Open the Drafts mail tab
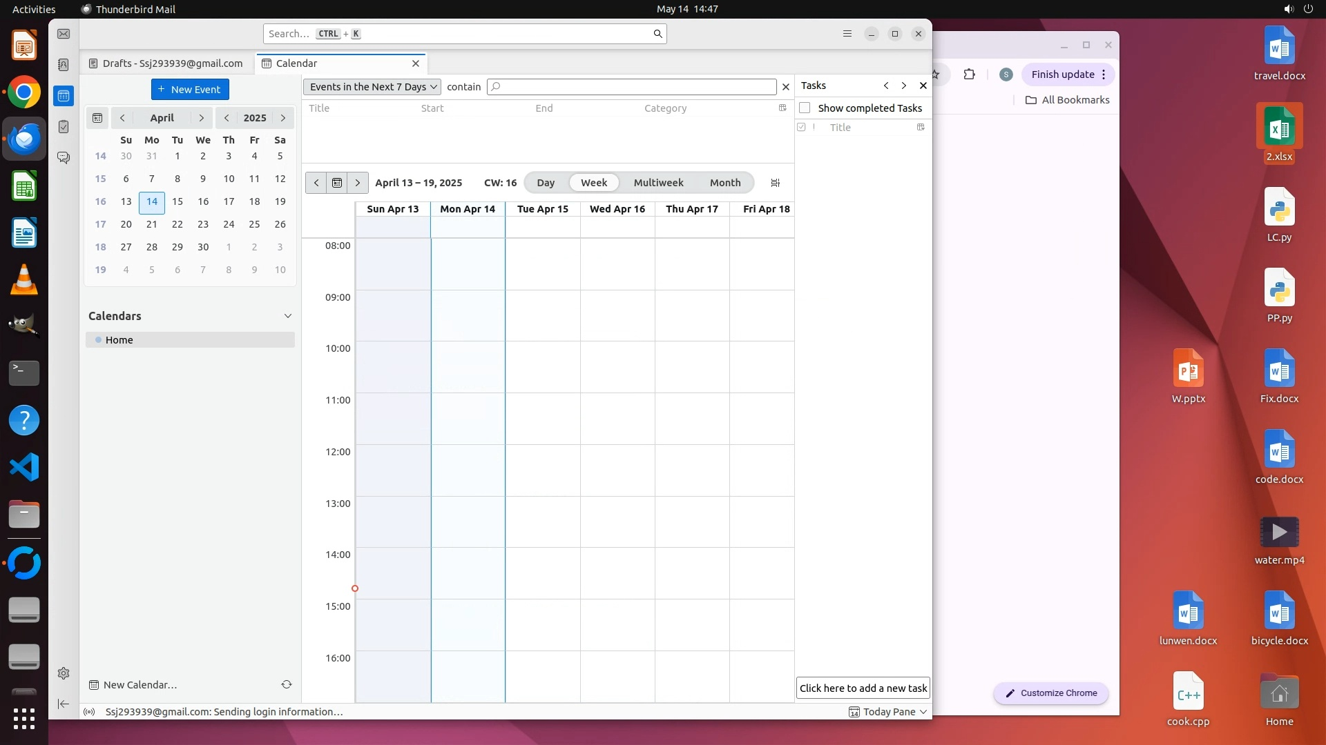The height and width of the screenshot is (745, 1326). [166, 63]
